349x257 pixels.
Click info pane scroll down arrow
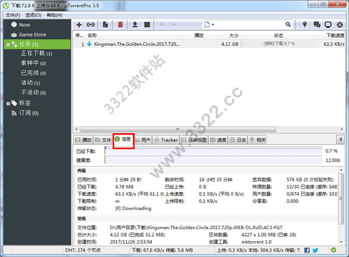tap(341, 242)
